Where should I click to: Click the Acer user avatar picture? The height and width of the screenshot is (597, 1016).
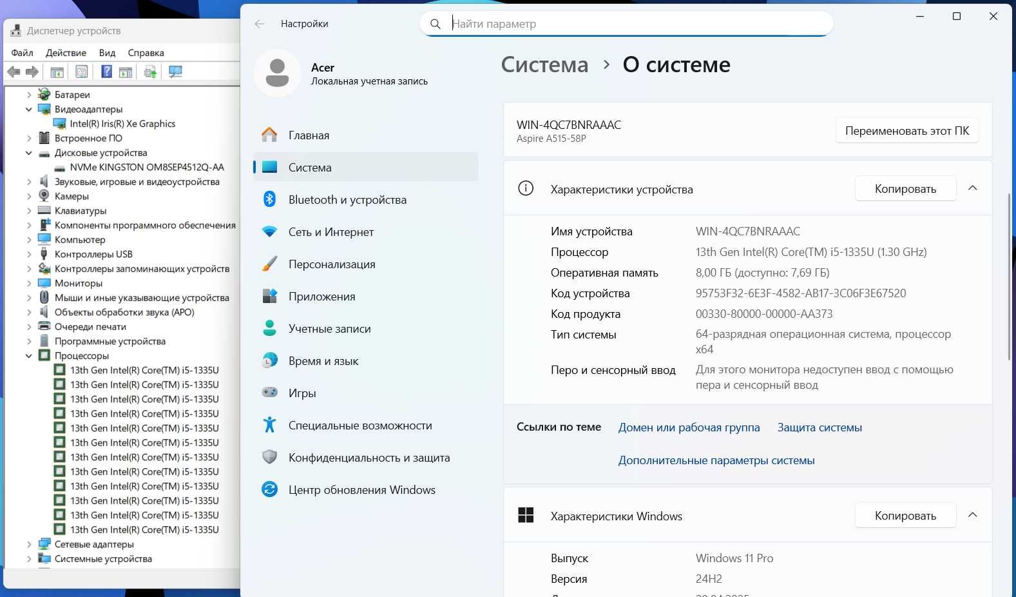(x=277, y=73)
